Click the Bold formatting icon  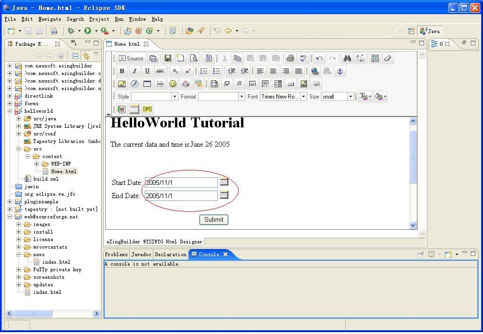point(122,71)
